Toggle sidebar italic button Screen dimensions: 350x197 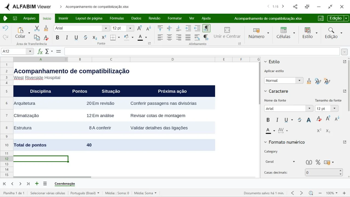[x=277, y=120]
